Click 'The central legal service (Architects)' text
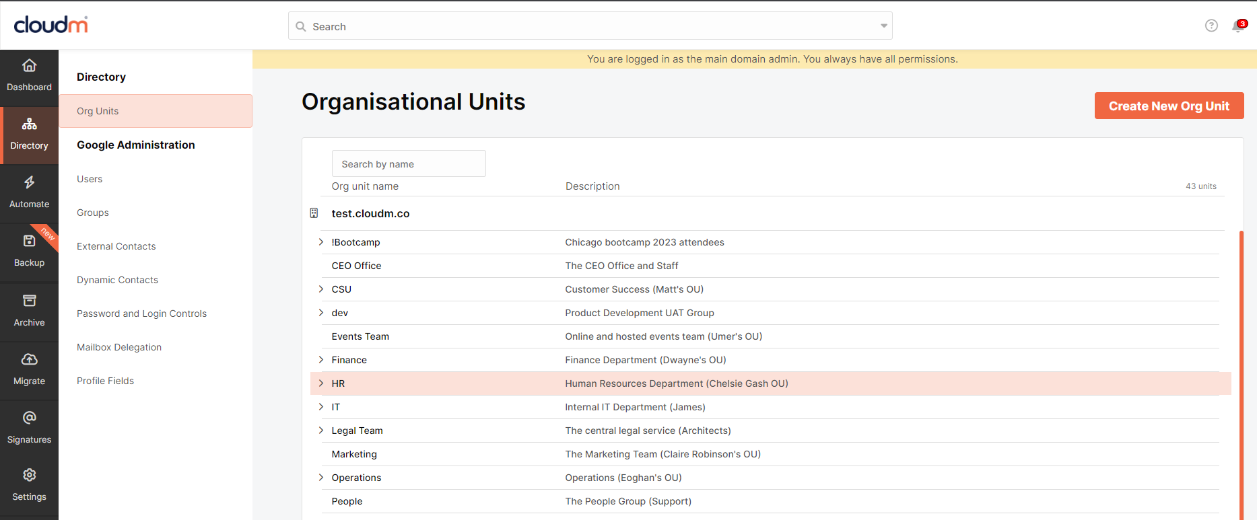 coord(648,431)
